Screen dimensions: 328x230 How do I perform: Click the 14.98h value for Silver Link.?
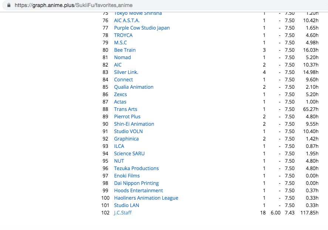[311, 72]
